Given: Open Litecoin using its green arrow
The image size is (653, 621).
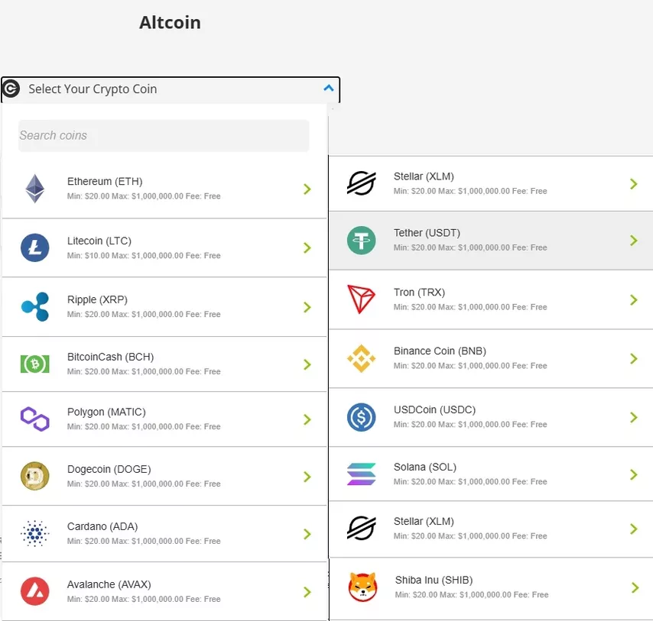Looking at the screenshot, I should point(307,248).
